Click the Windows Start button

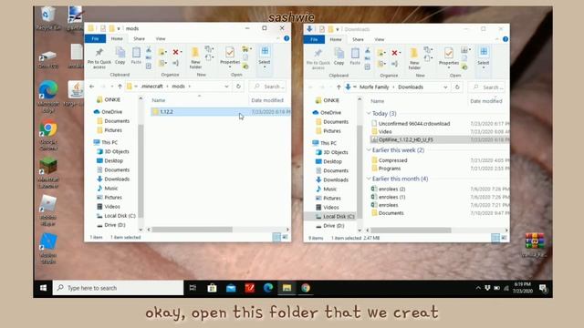(x=43, y=288)
